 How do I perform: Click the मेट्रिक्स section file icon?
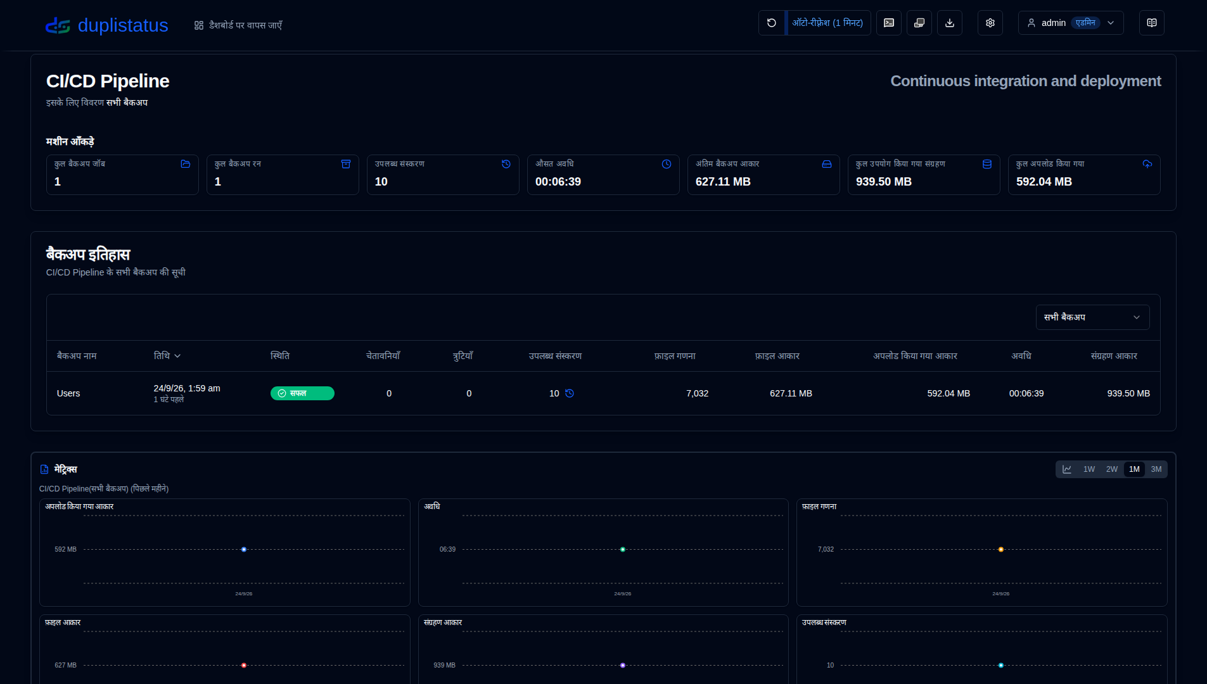(x=44, y=469)
